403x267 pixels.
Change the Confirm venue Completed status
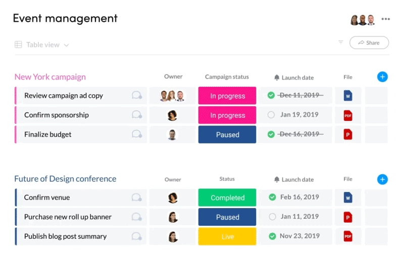coord(227,198)
